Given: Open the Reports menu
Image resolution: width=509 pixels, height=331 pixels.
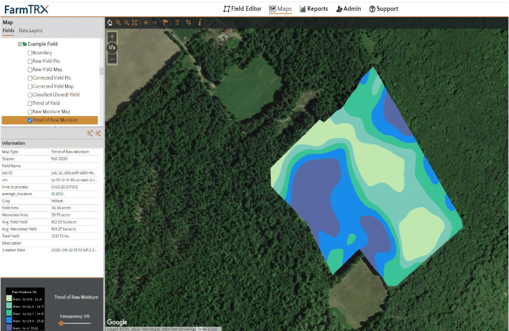Looking at the screenshot, I should click(313, 9).
